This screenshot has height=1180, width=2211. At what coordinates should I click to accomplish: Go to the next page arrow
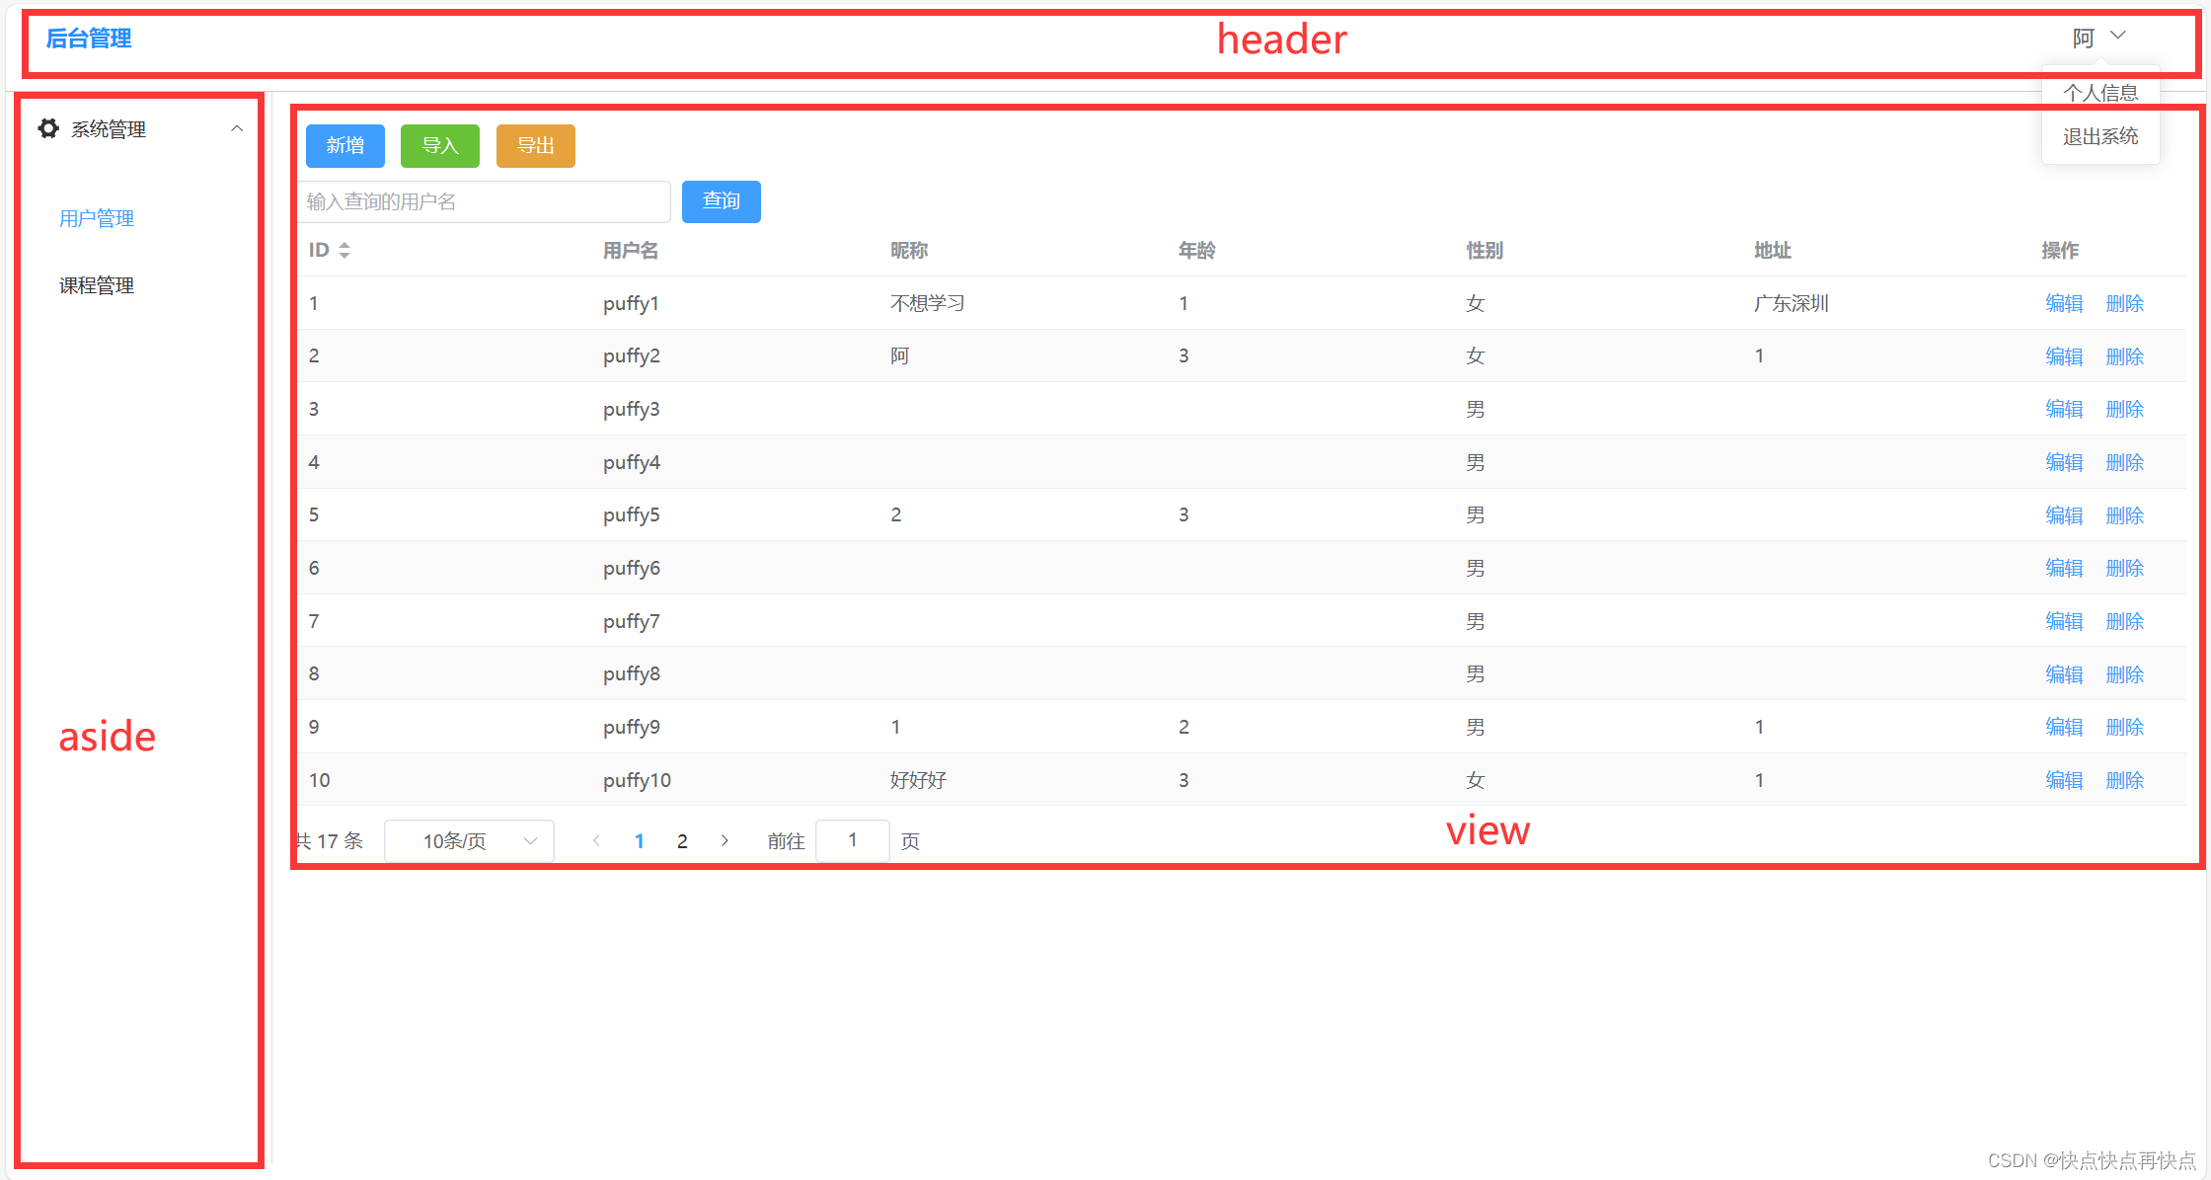[x=724, y=840]
